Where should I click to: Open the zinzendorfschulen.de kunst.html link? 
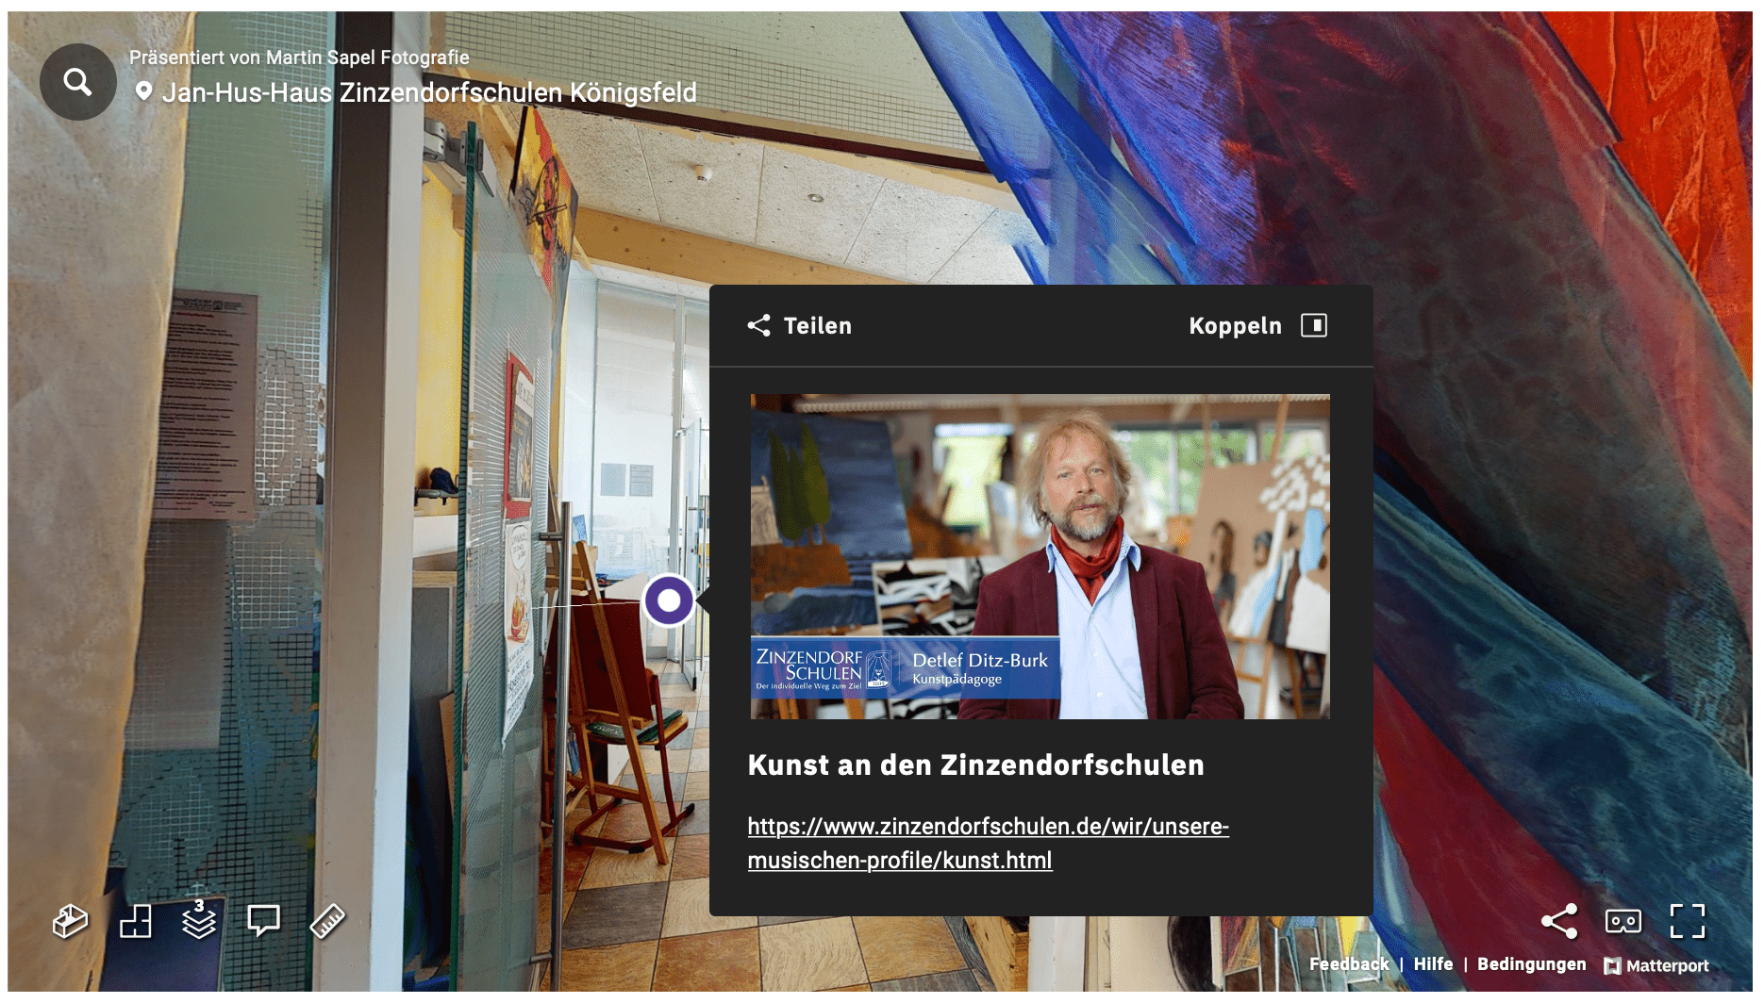pyautogui.click(x=988, y=843)
